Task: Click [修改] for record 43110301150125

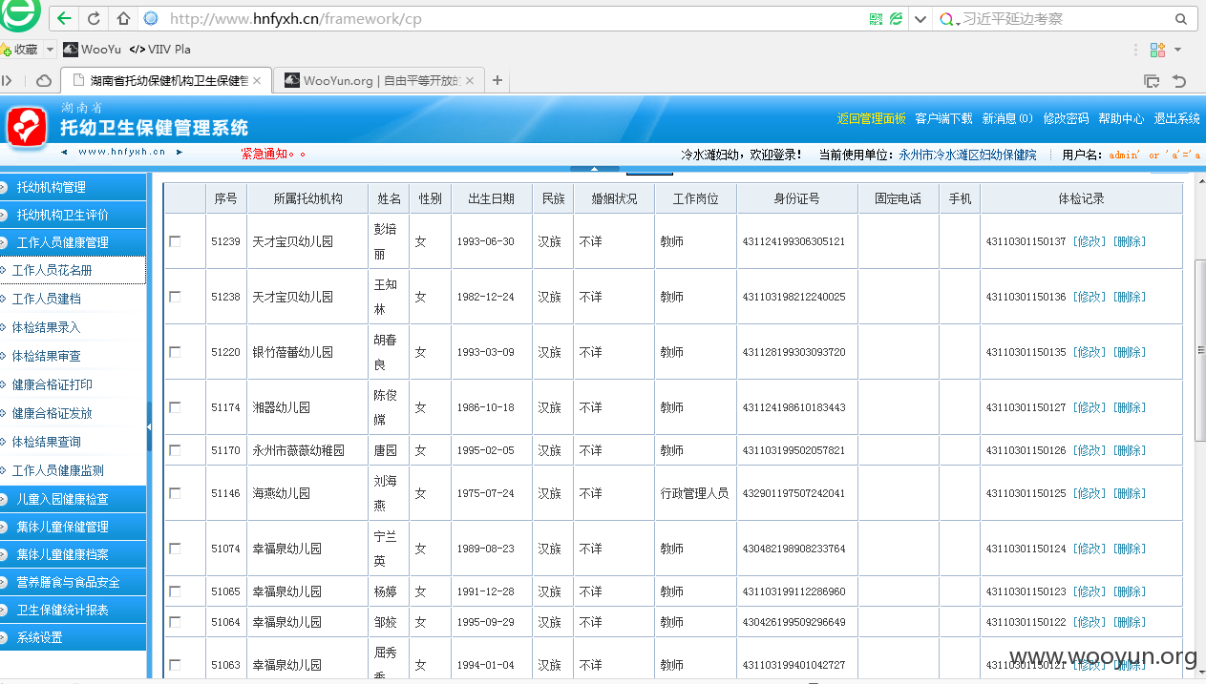Action: point(1090,493)
